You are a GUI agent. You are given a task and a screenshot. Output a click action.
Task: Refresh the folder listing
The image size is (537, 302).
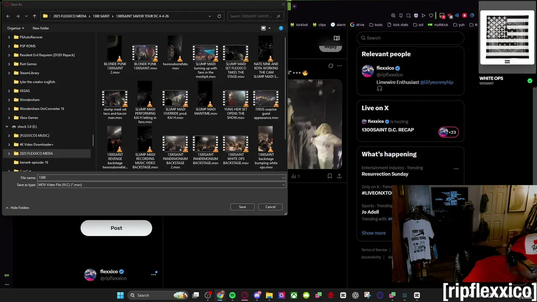coord(219,16)
